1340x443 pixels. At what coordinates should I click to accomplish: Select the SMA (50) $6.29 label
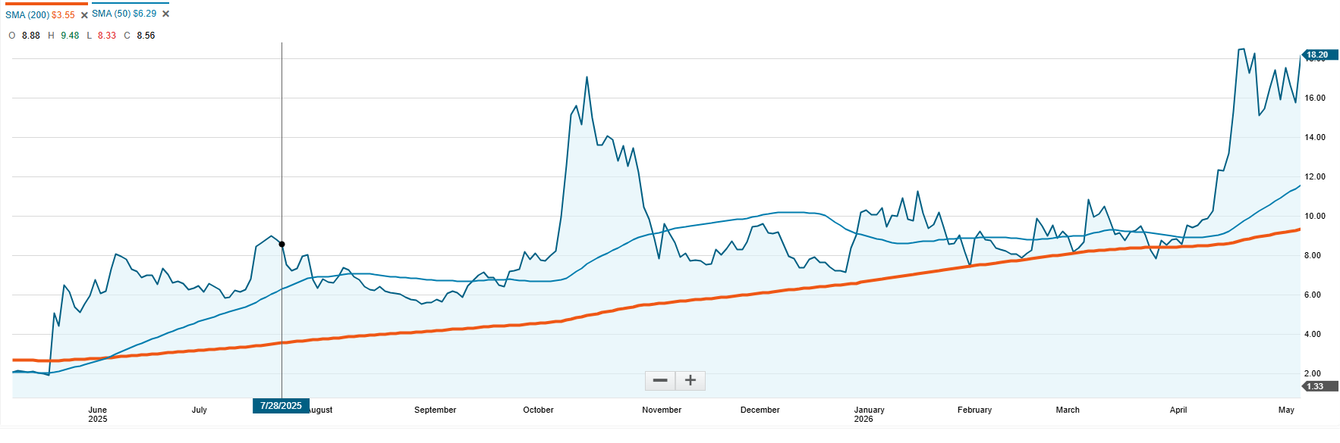(x=124, y=14)
